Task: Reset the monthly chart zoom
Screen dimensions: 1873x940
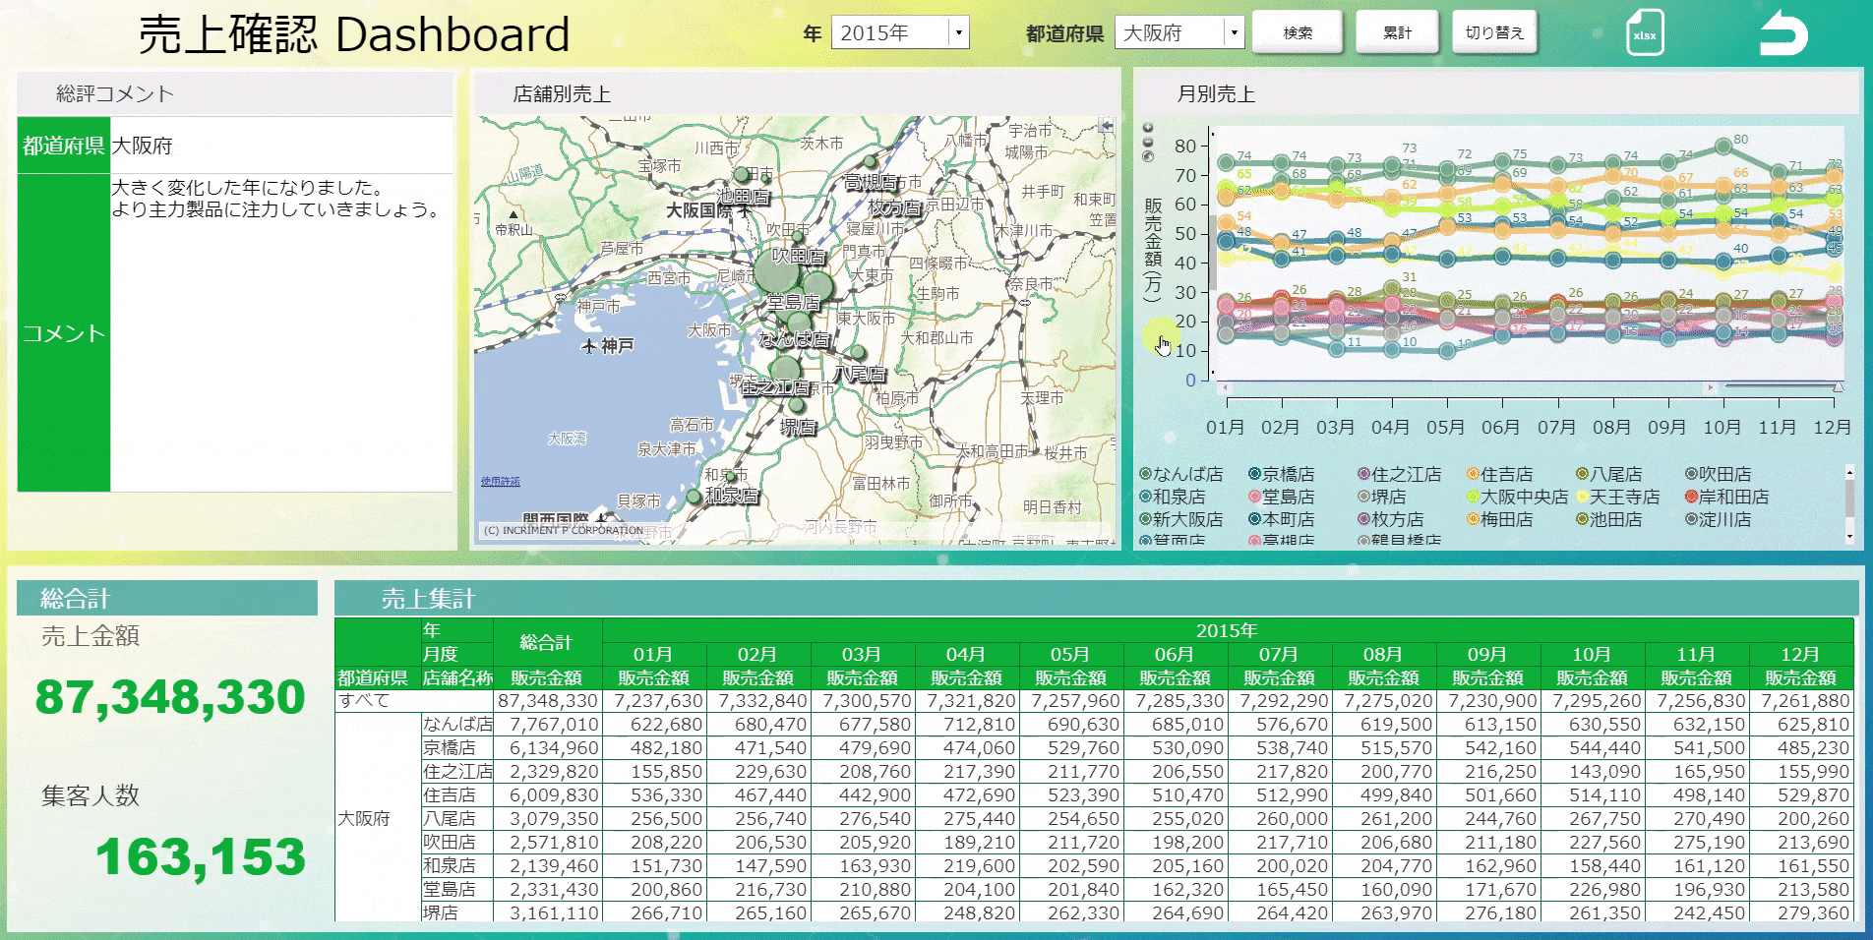Action: coord(1148,155)
